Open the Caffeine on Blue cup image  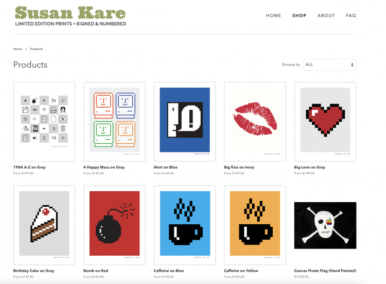[x=185, y=225]
